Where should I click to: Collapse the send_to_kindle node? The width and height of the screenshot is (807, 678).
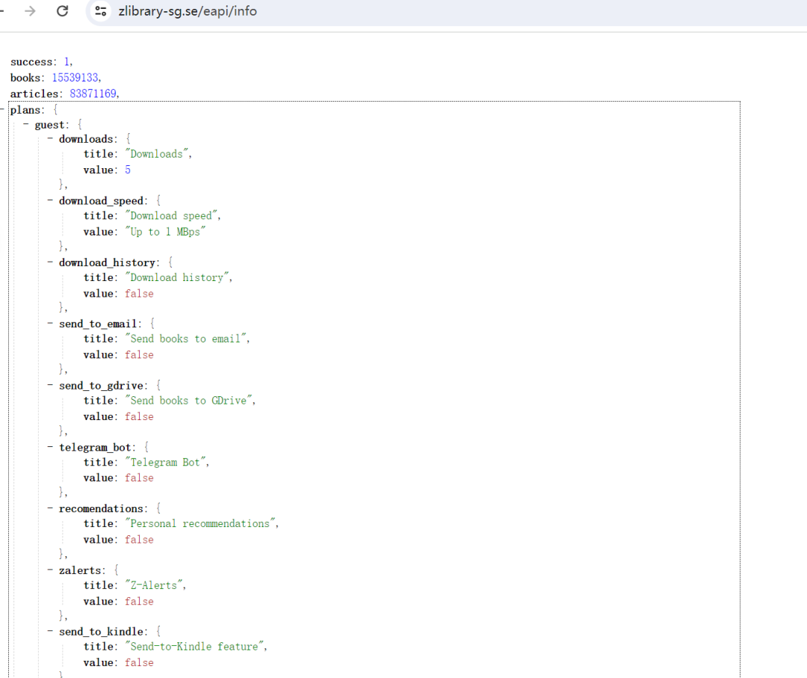tap(50, 631)
